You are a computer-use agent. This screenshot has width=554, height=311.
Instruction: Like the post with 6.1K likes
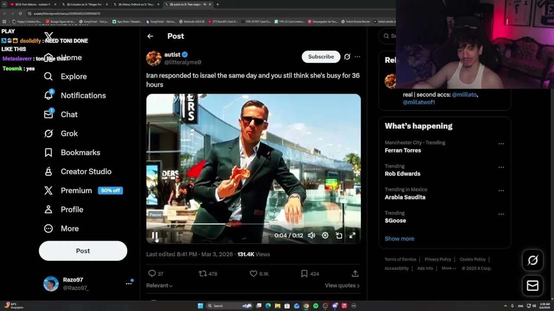click(x=259, y=274)
